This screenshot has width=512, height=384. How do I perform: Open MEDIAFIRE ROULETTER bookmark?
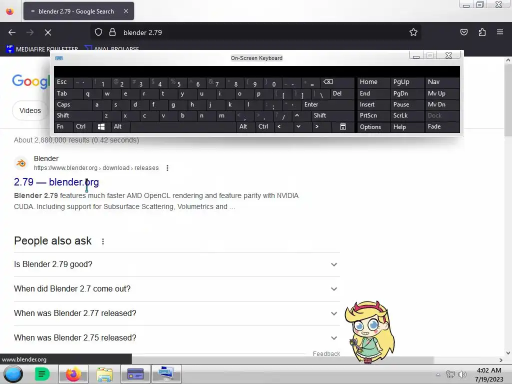42,49
